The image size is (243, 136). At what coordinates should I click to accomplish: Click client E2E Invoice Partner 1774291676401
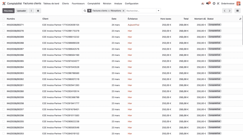click(x=61, y=109)
